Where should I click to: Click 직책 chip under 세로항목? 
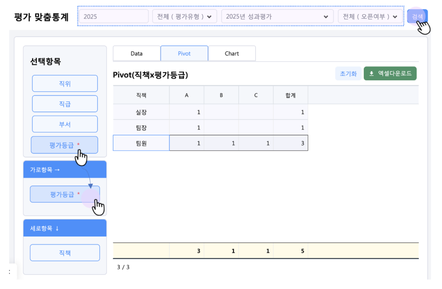(65, 253)
